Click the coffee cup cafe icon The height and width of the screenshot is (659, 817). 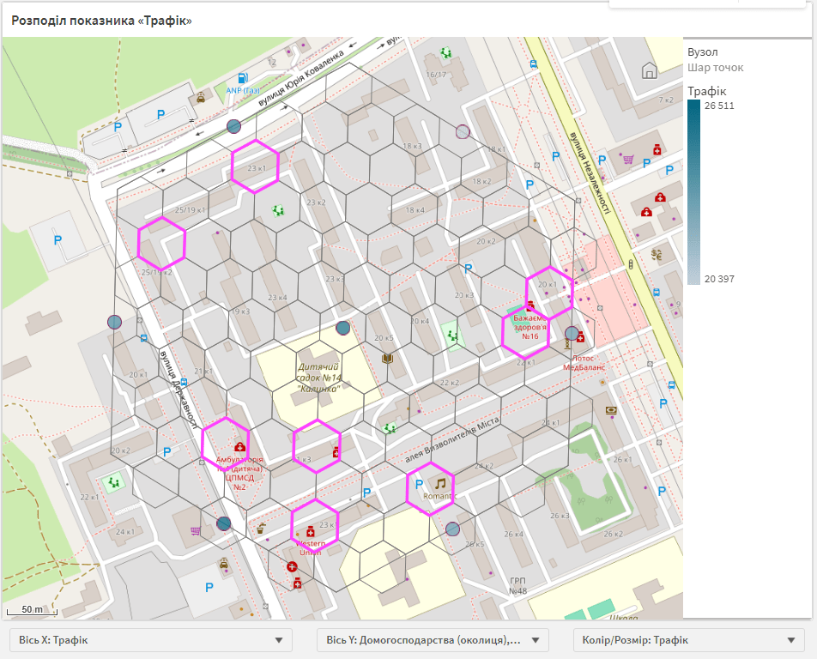tap(260, 529)
